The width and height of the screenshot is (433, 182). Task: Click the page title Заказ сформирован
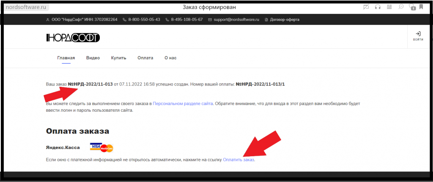pos(209,7)
